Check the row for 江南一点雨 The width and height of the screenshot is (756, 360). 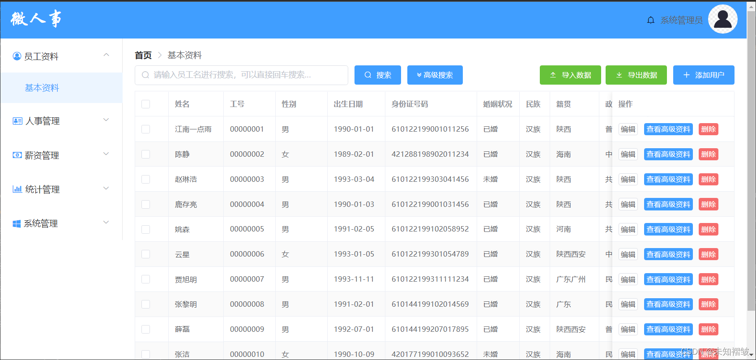click(x=145, y=129)
